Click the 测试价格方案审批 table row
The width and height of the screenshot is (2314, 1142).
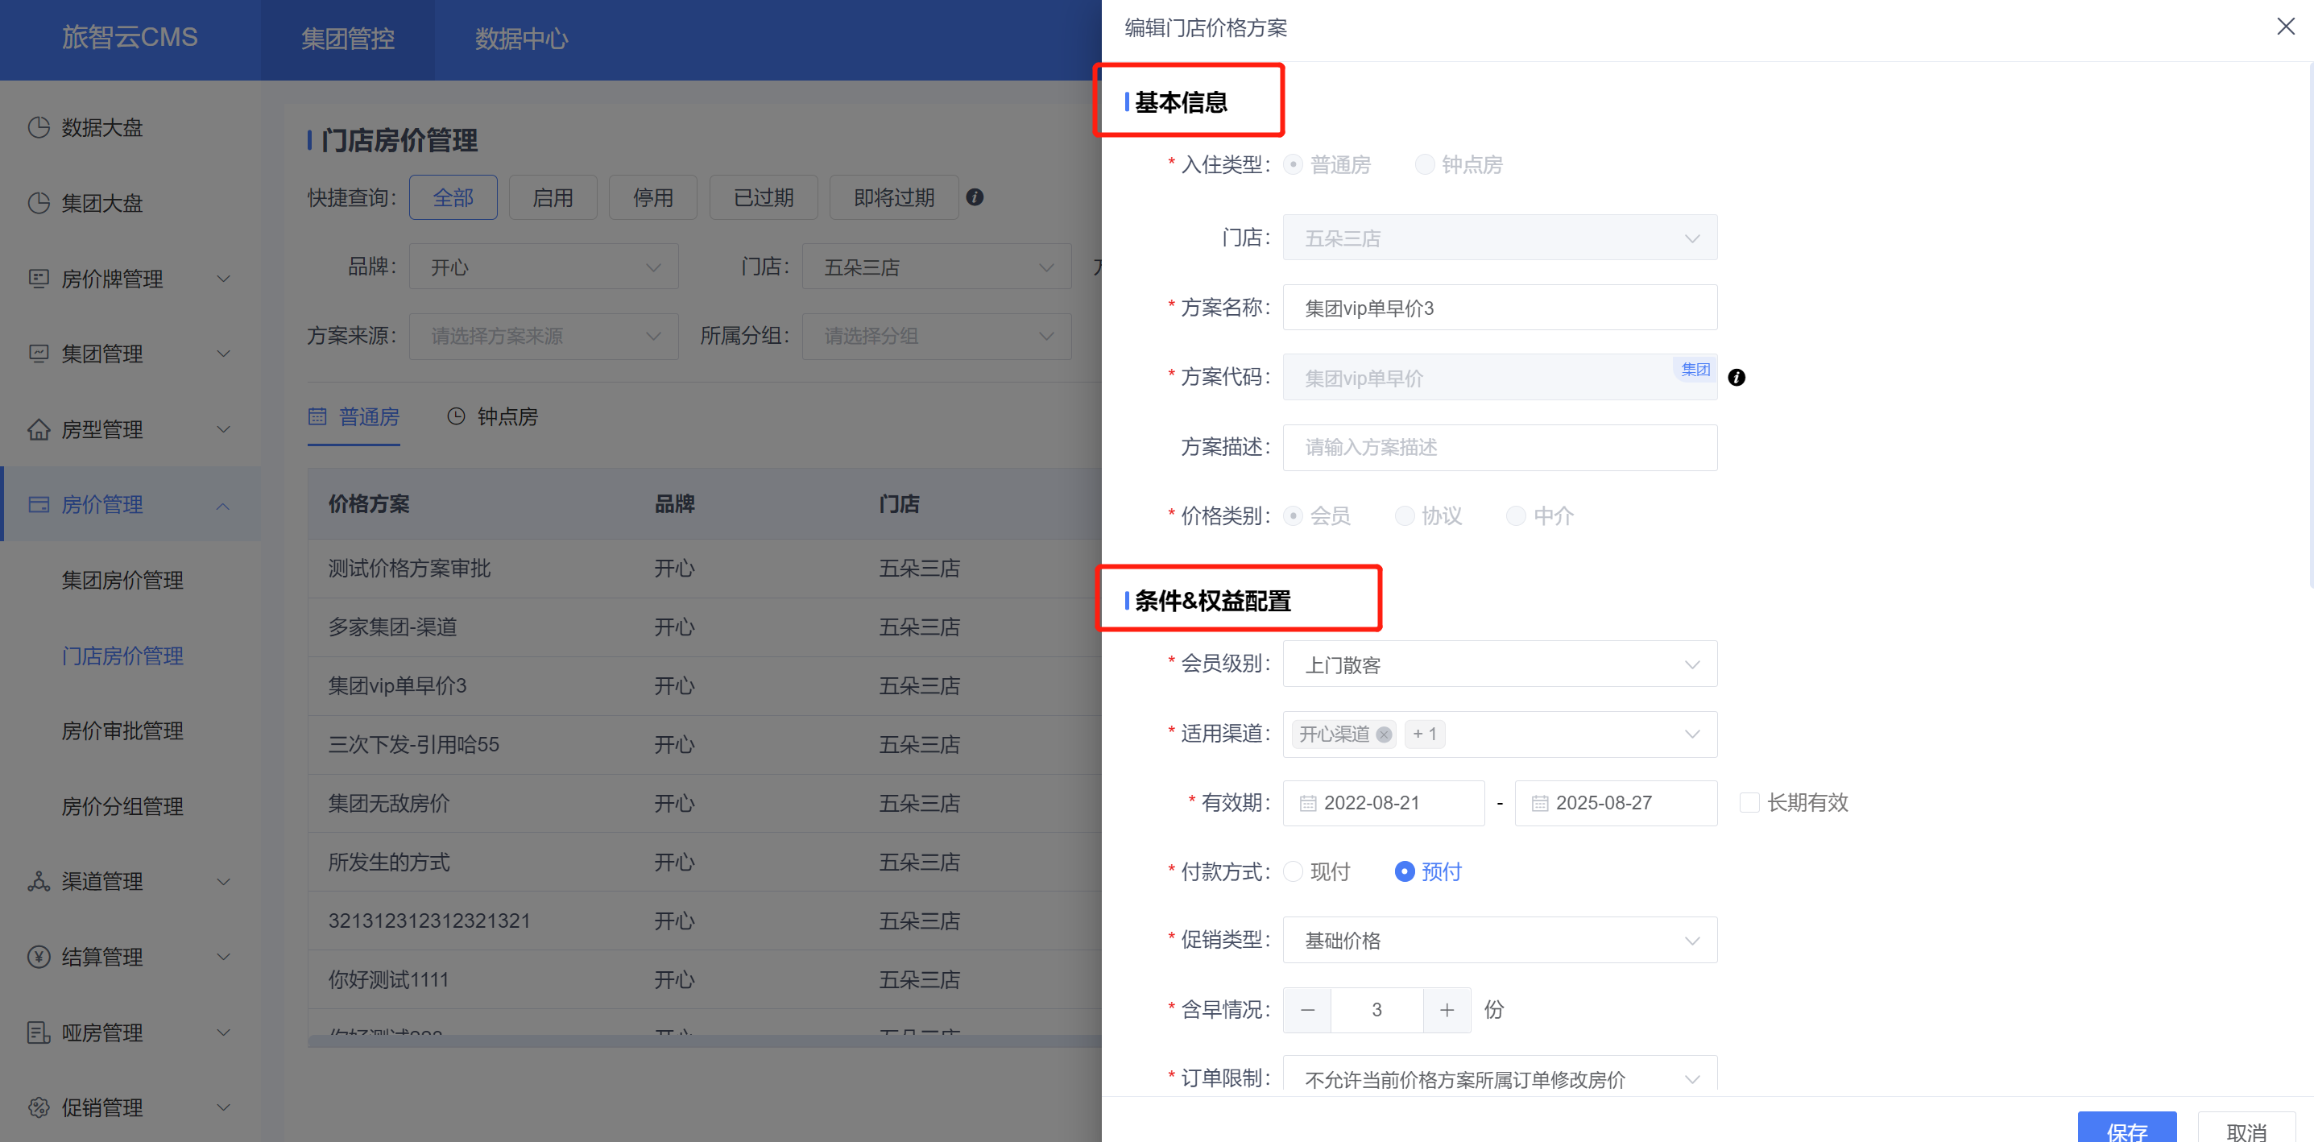pos(704,569)
